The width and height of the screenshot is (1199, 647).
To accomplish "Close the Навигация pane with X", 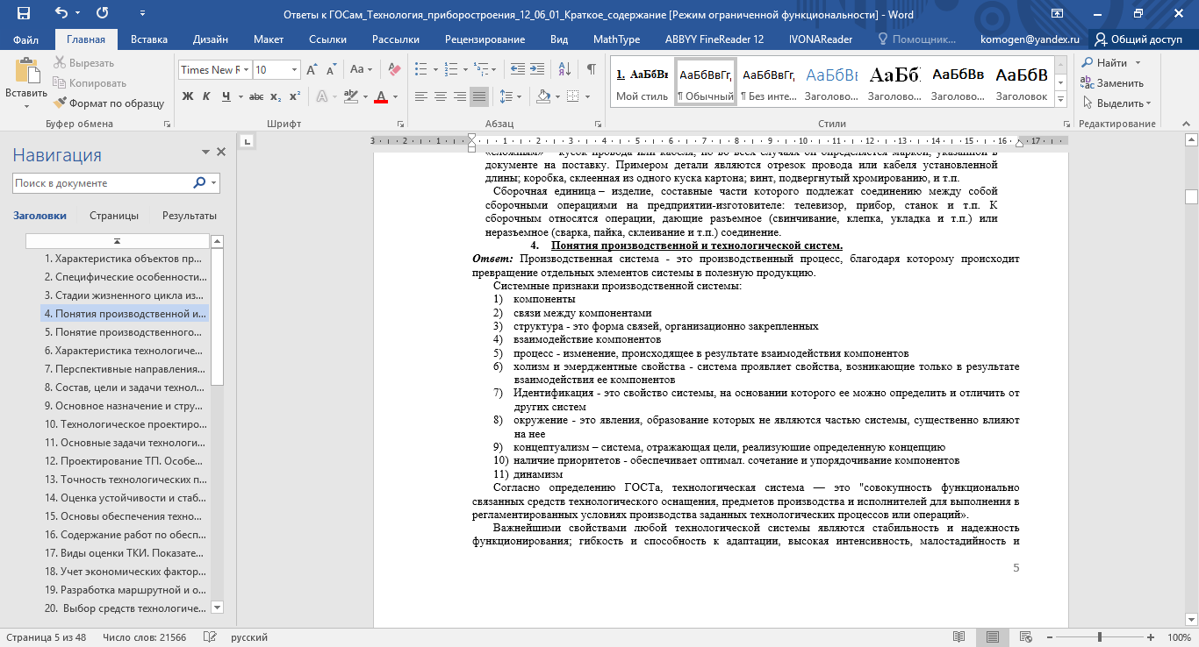I will (x=221, y=152).
